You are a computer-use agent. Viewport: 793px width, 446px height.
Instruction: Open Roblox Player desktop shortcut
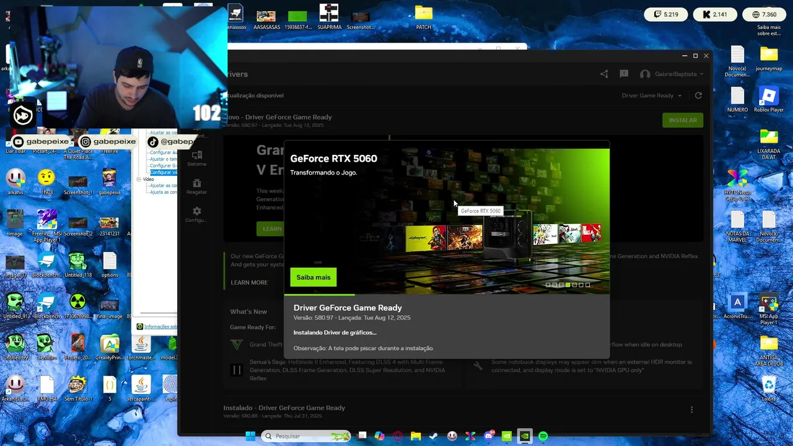click(769, 100)
